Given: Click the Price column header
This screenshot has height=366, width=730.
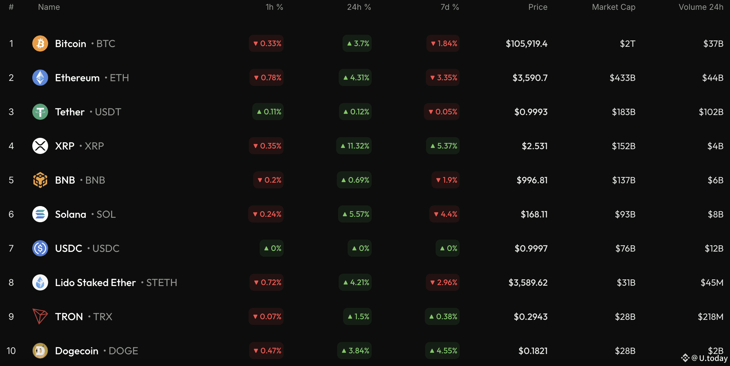Looking at the screenshot, I should click(x=538, y=7).
